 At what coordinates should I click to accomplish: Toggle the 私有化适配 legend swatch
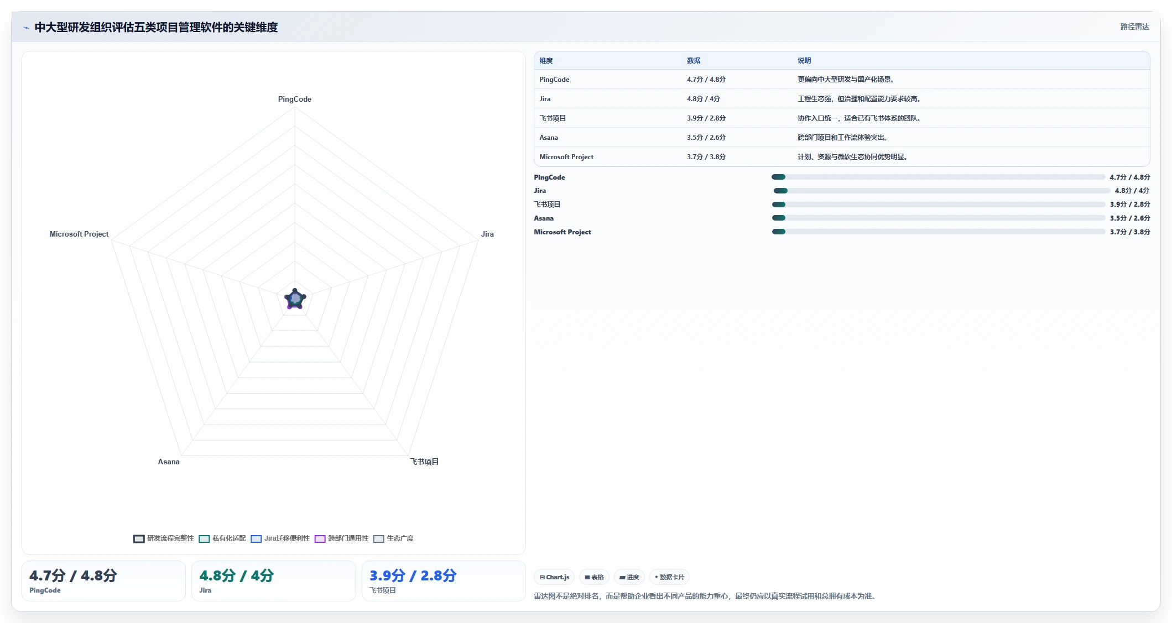(x=204, y=538)
